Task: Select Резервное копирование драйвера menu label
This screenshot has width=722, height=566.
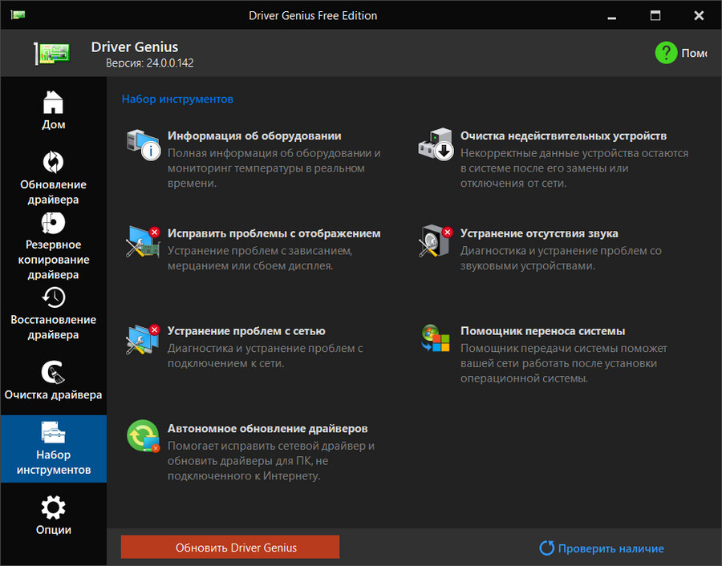Action: (x=54, y=260)
